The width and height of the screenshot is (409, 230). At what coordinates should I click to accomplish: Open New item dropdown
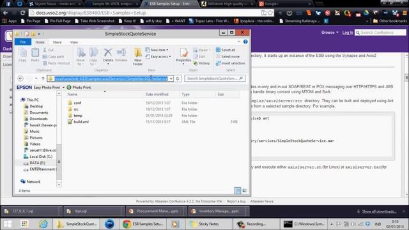pos(157,50)
